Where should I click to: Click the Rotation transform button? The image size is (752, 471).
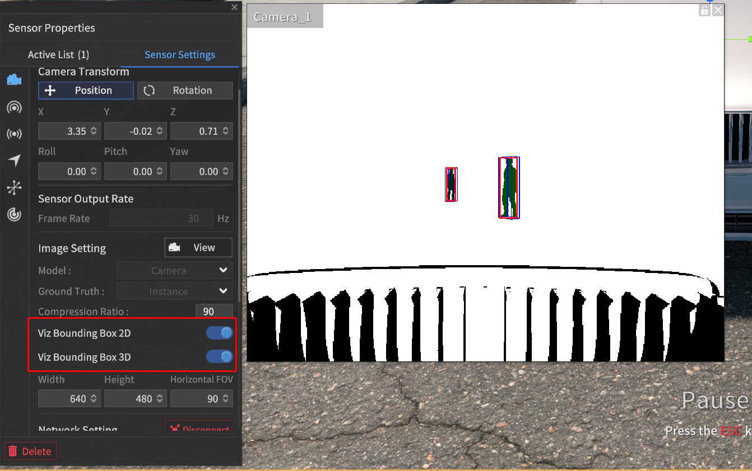(x=185, y=91)
